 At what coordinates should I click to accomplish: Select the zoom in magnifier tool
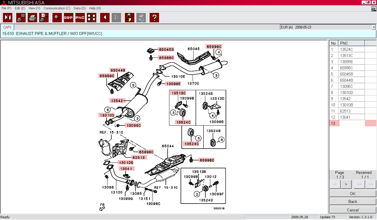click(57, 18)
